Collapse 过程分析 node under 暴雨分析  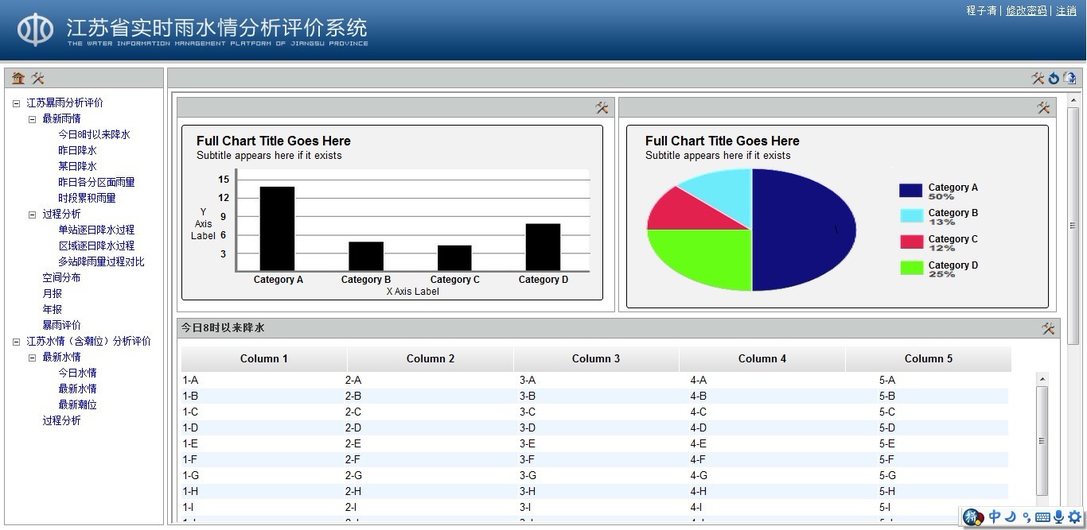tap(32, 215)
